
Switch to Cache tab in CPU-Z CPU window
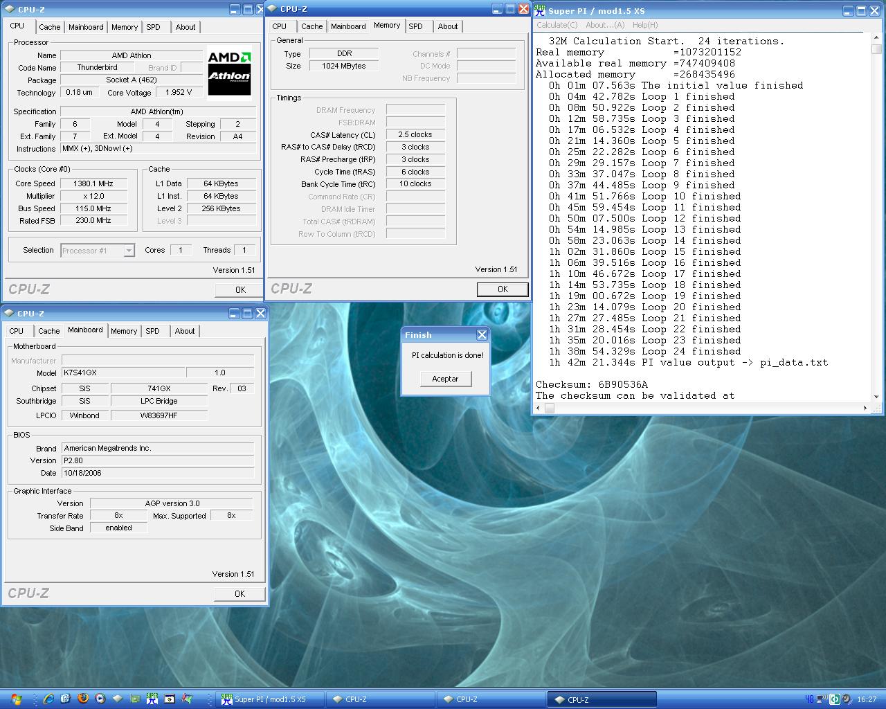[x=49, y=27]
